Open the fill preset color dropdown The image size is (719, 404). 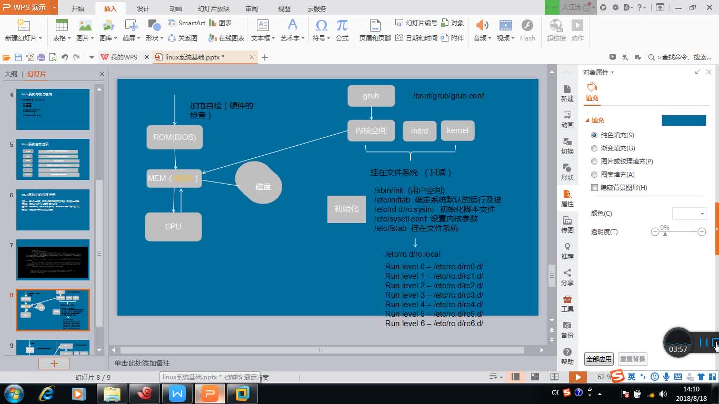tap(684, 120)
